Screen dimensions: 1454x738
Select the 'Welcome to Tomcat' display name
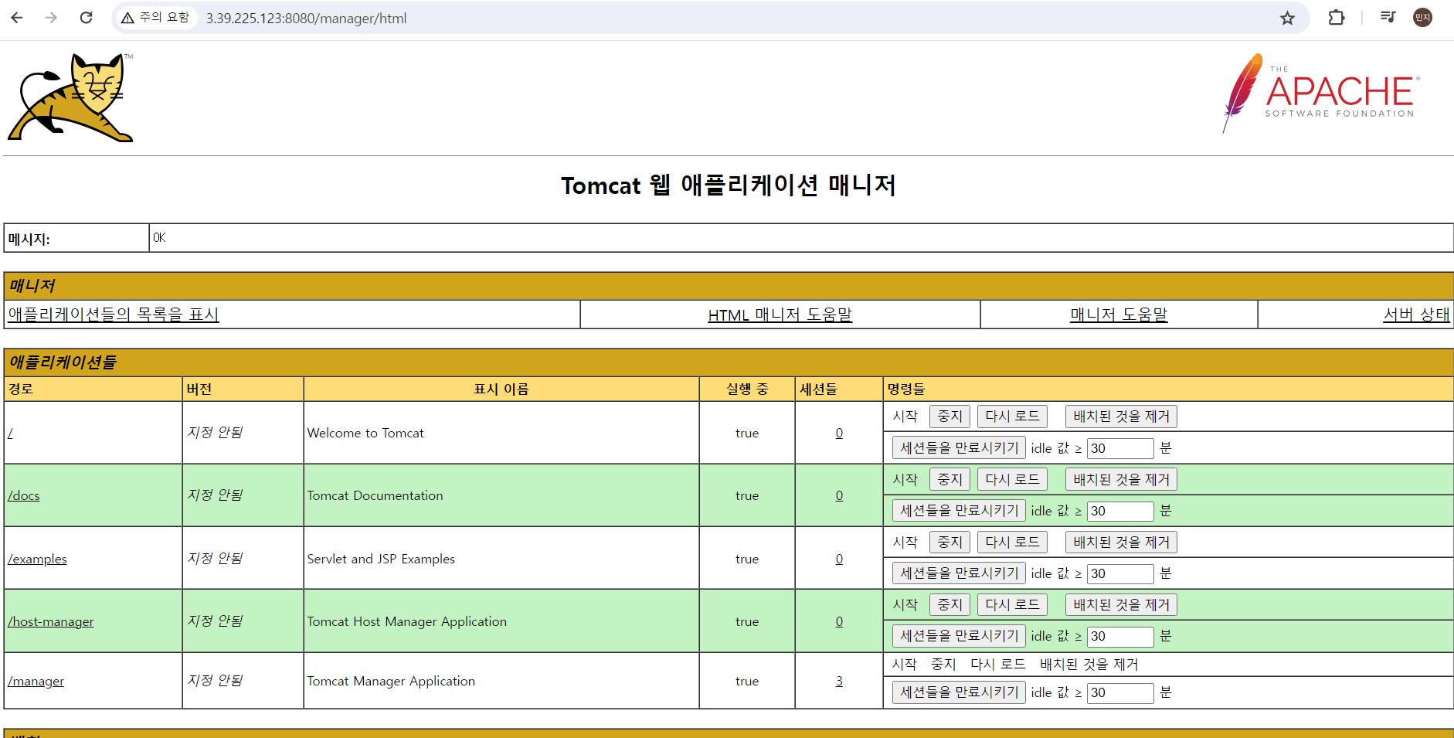[365, 434]
